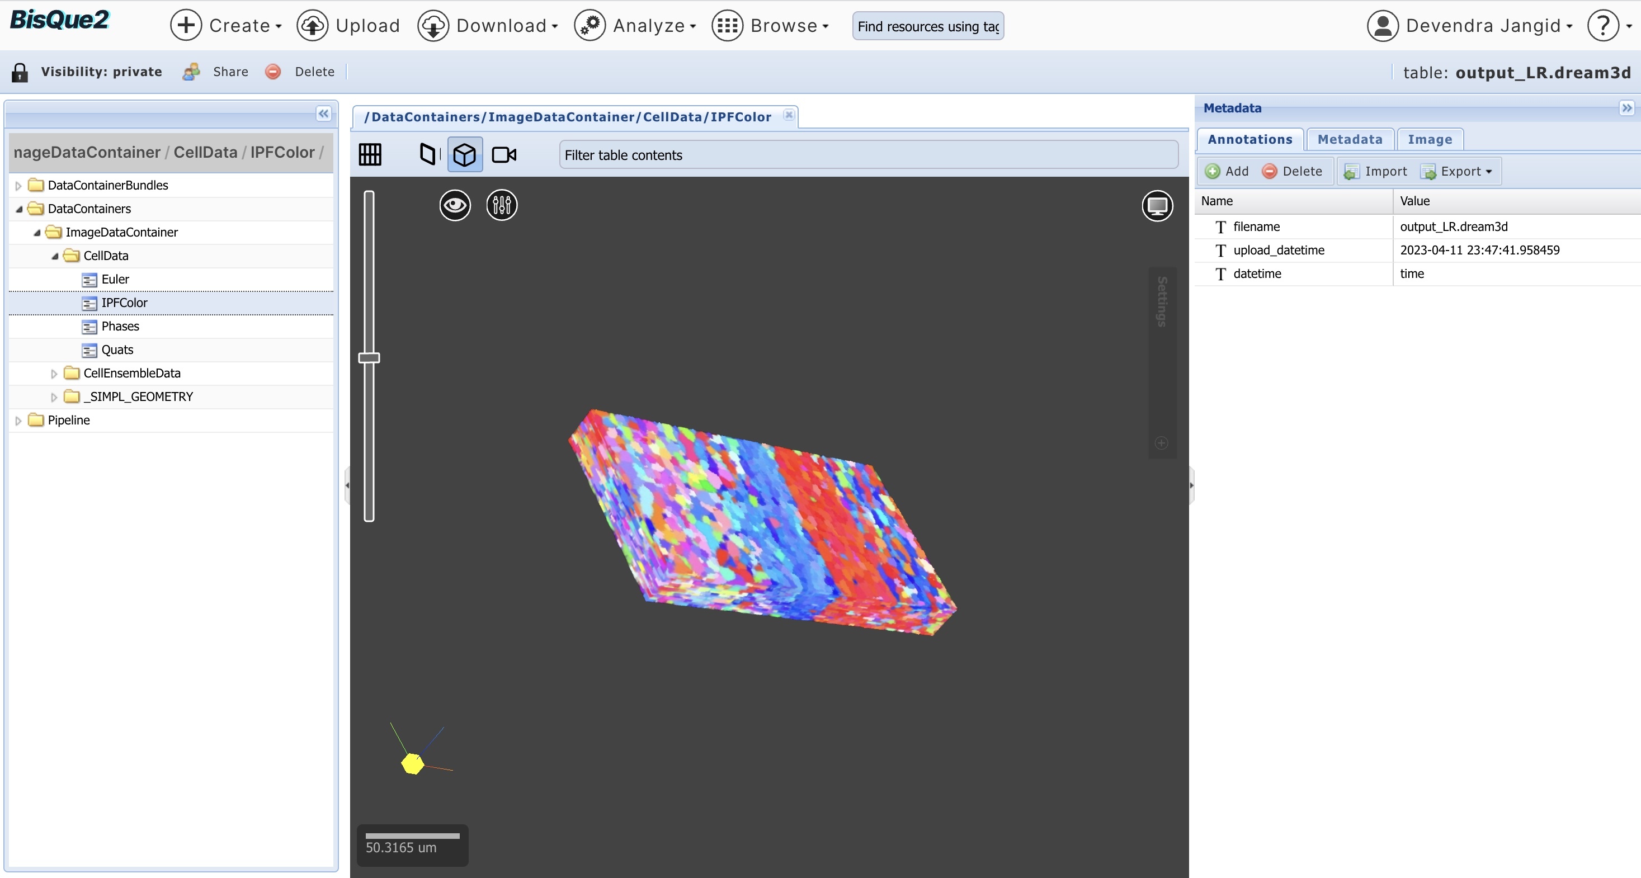Expand the CellEnsembleData folder

point(54,374)
